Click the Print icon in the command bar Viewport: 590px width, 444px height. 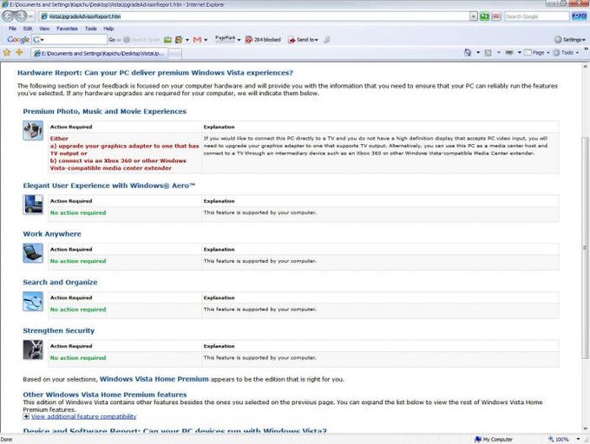coord(509,53)
